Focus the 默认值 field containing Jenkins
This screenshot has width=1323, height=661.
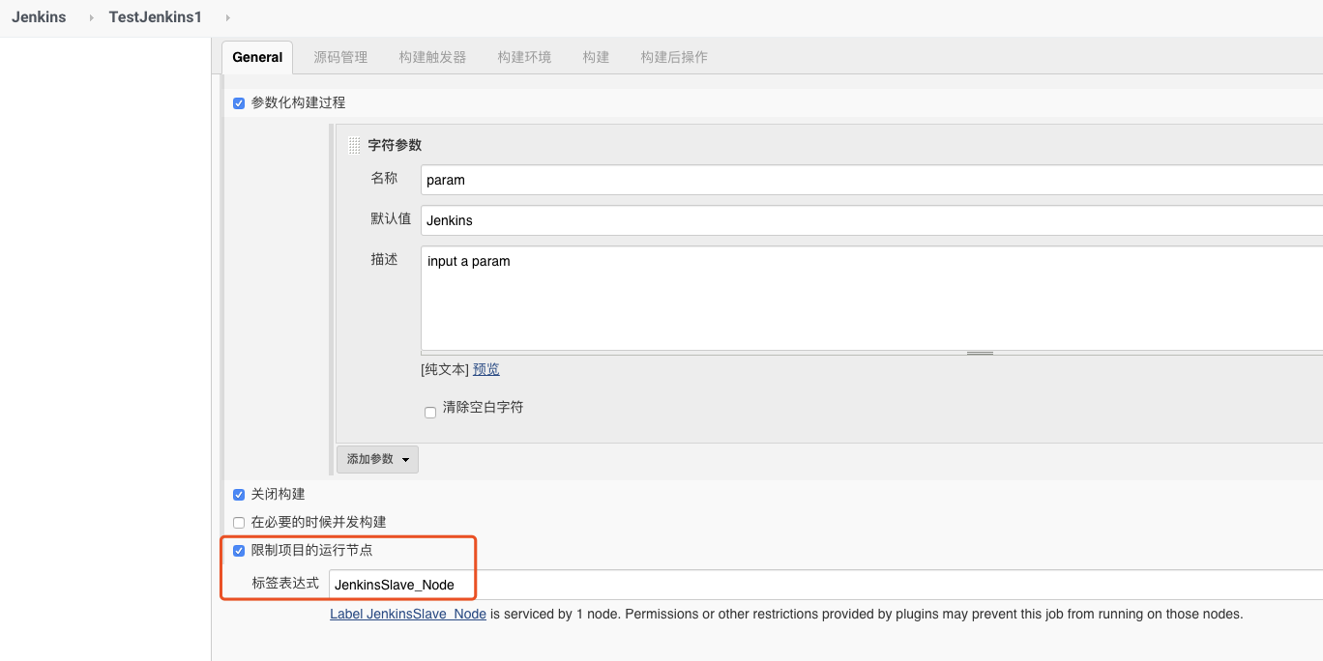tap(871, 220)
